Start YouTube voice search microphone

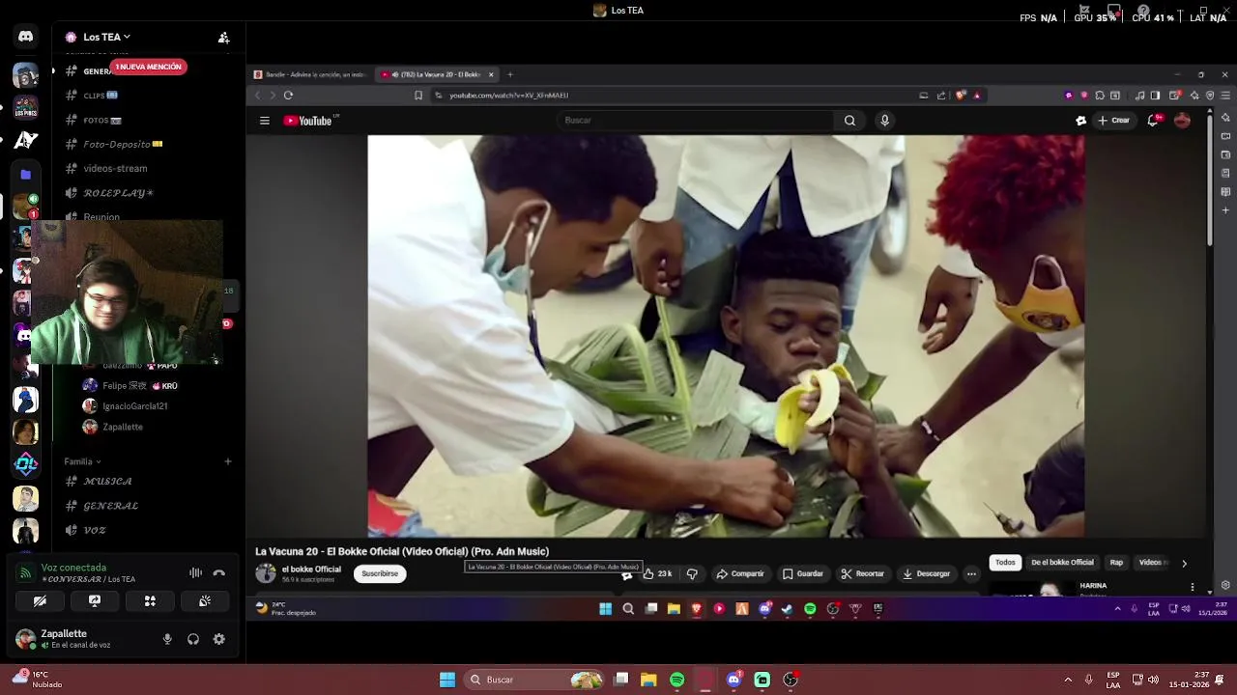[884, 120]
